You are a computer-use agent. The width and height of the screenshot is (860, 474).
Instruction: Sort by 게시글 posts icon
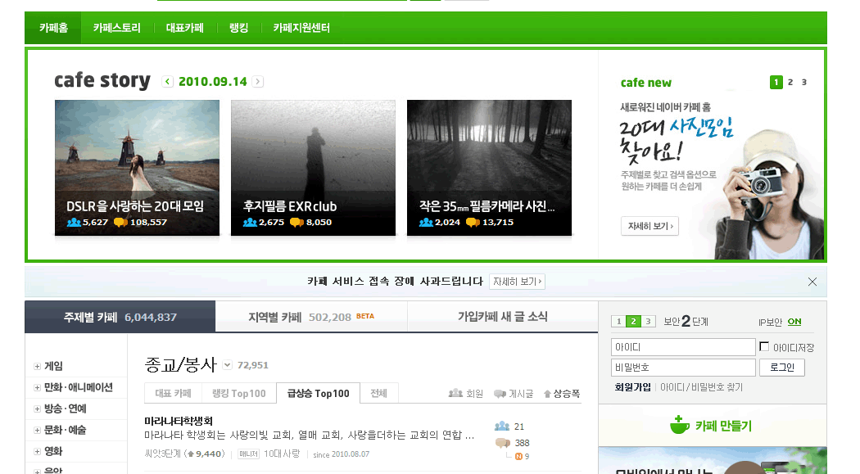[500, 394]
